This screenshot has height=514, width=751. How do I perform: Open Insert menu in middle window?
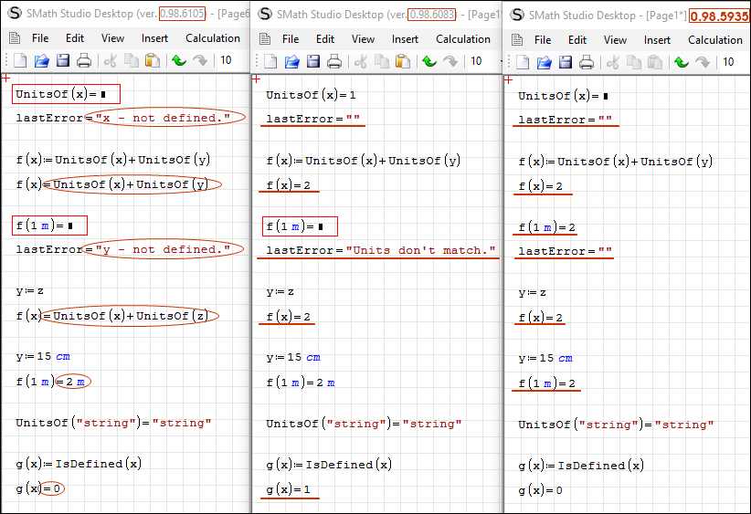406,39
